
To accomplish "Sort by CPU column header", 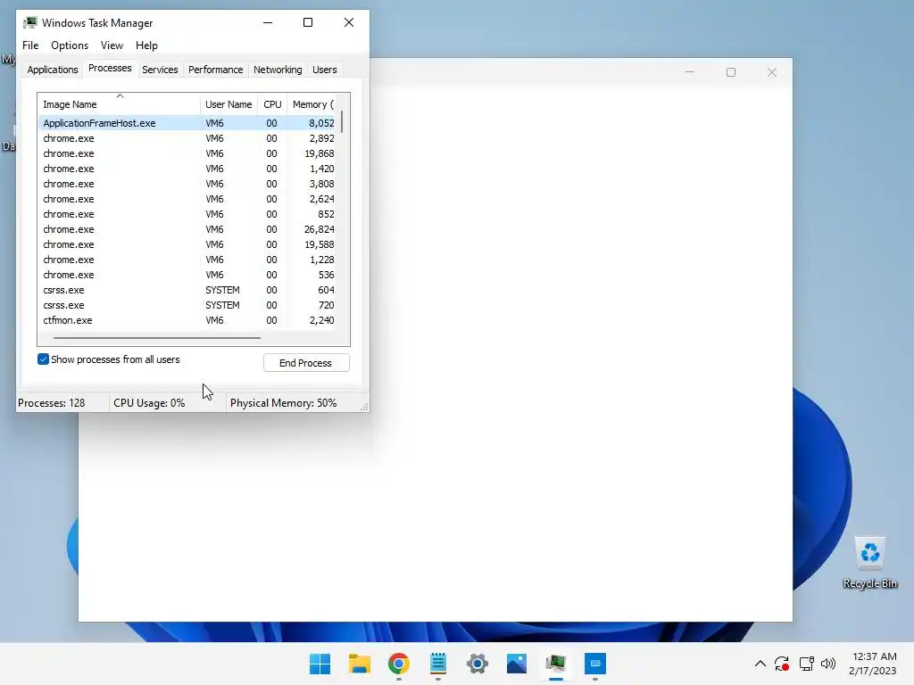I will (x=272, y=104).
